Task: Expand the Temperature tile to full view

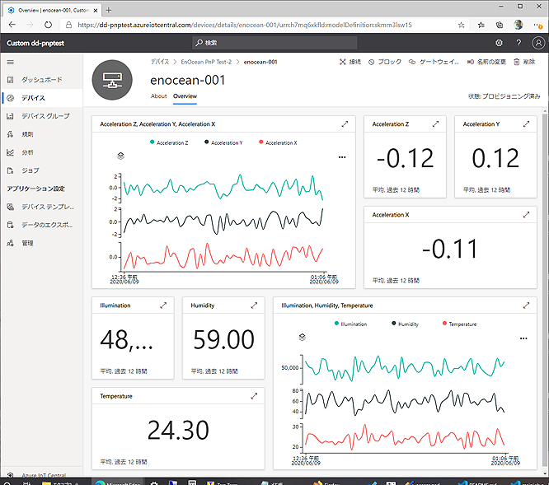Action: tap(253, 396)
